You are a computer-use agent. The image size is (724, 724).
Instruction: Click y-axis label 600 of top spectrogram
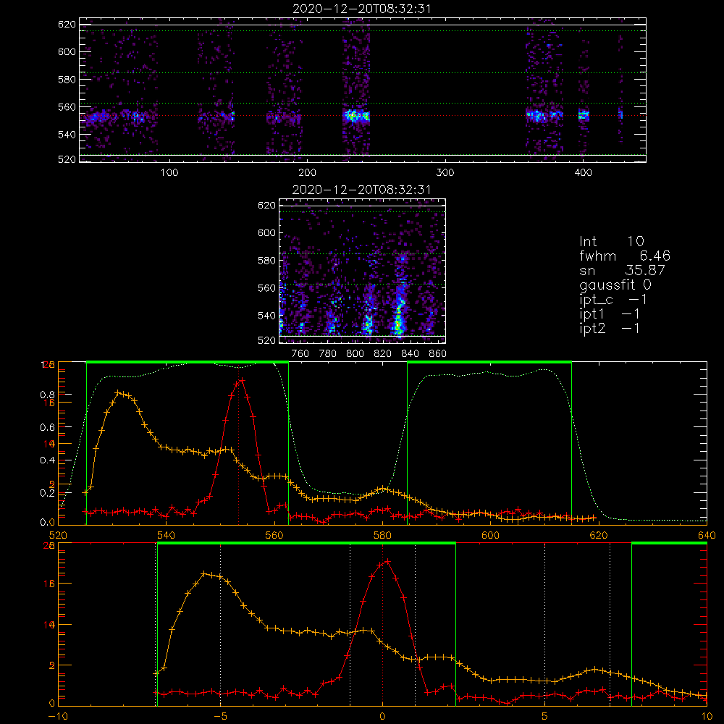coord(67,51)
